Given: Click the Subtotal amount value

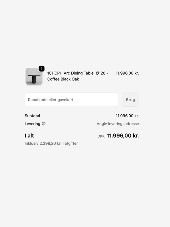Looking at the screenshot, I should pyautogui.click(x=127, y=116).
